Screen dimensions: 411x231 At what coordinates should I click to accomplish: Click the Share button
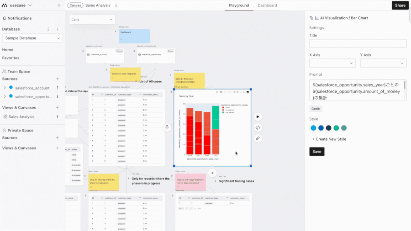[400, 5]
